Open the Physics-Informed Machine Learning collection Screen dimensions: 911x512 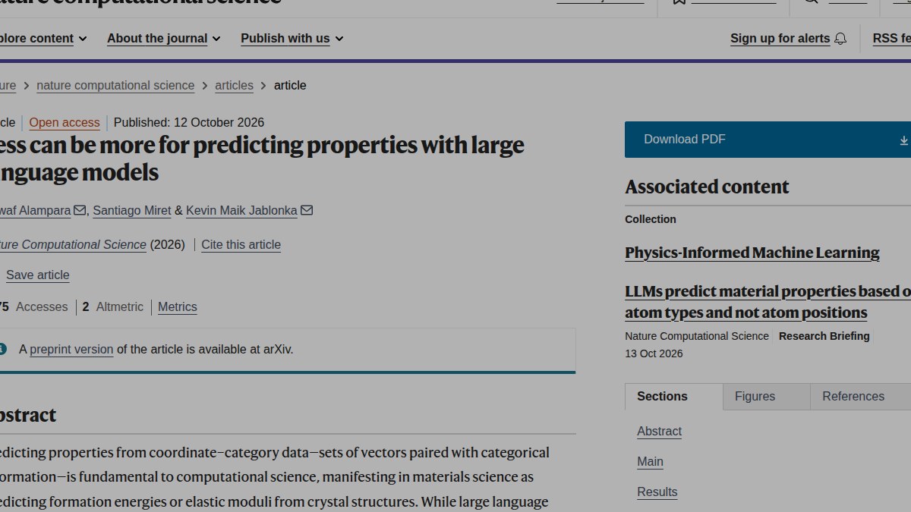coord(752,253)
